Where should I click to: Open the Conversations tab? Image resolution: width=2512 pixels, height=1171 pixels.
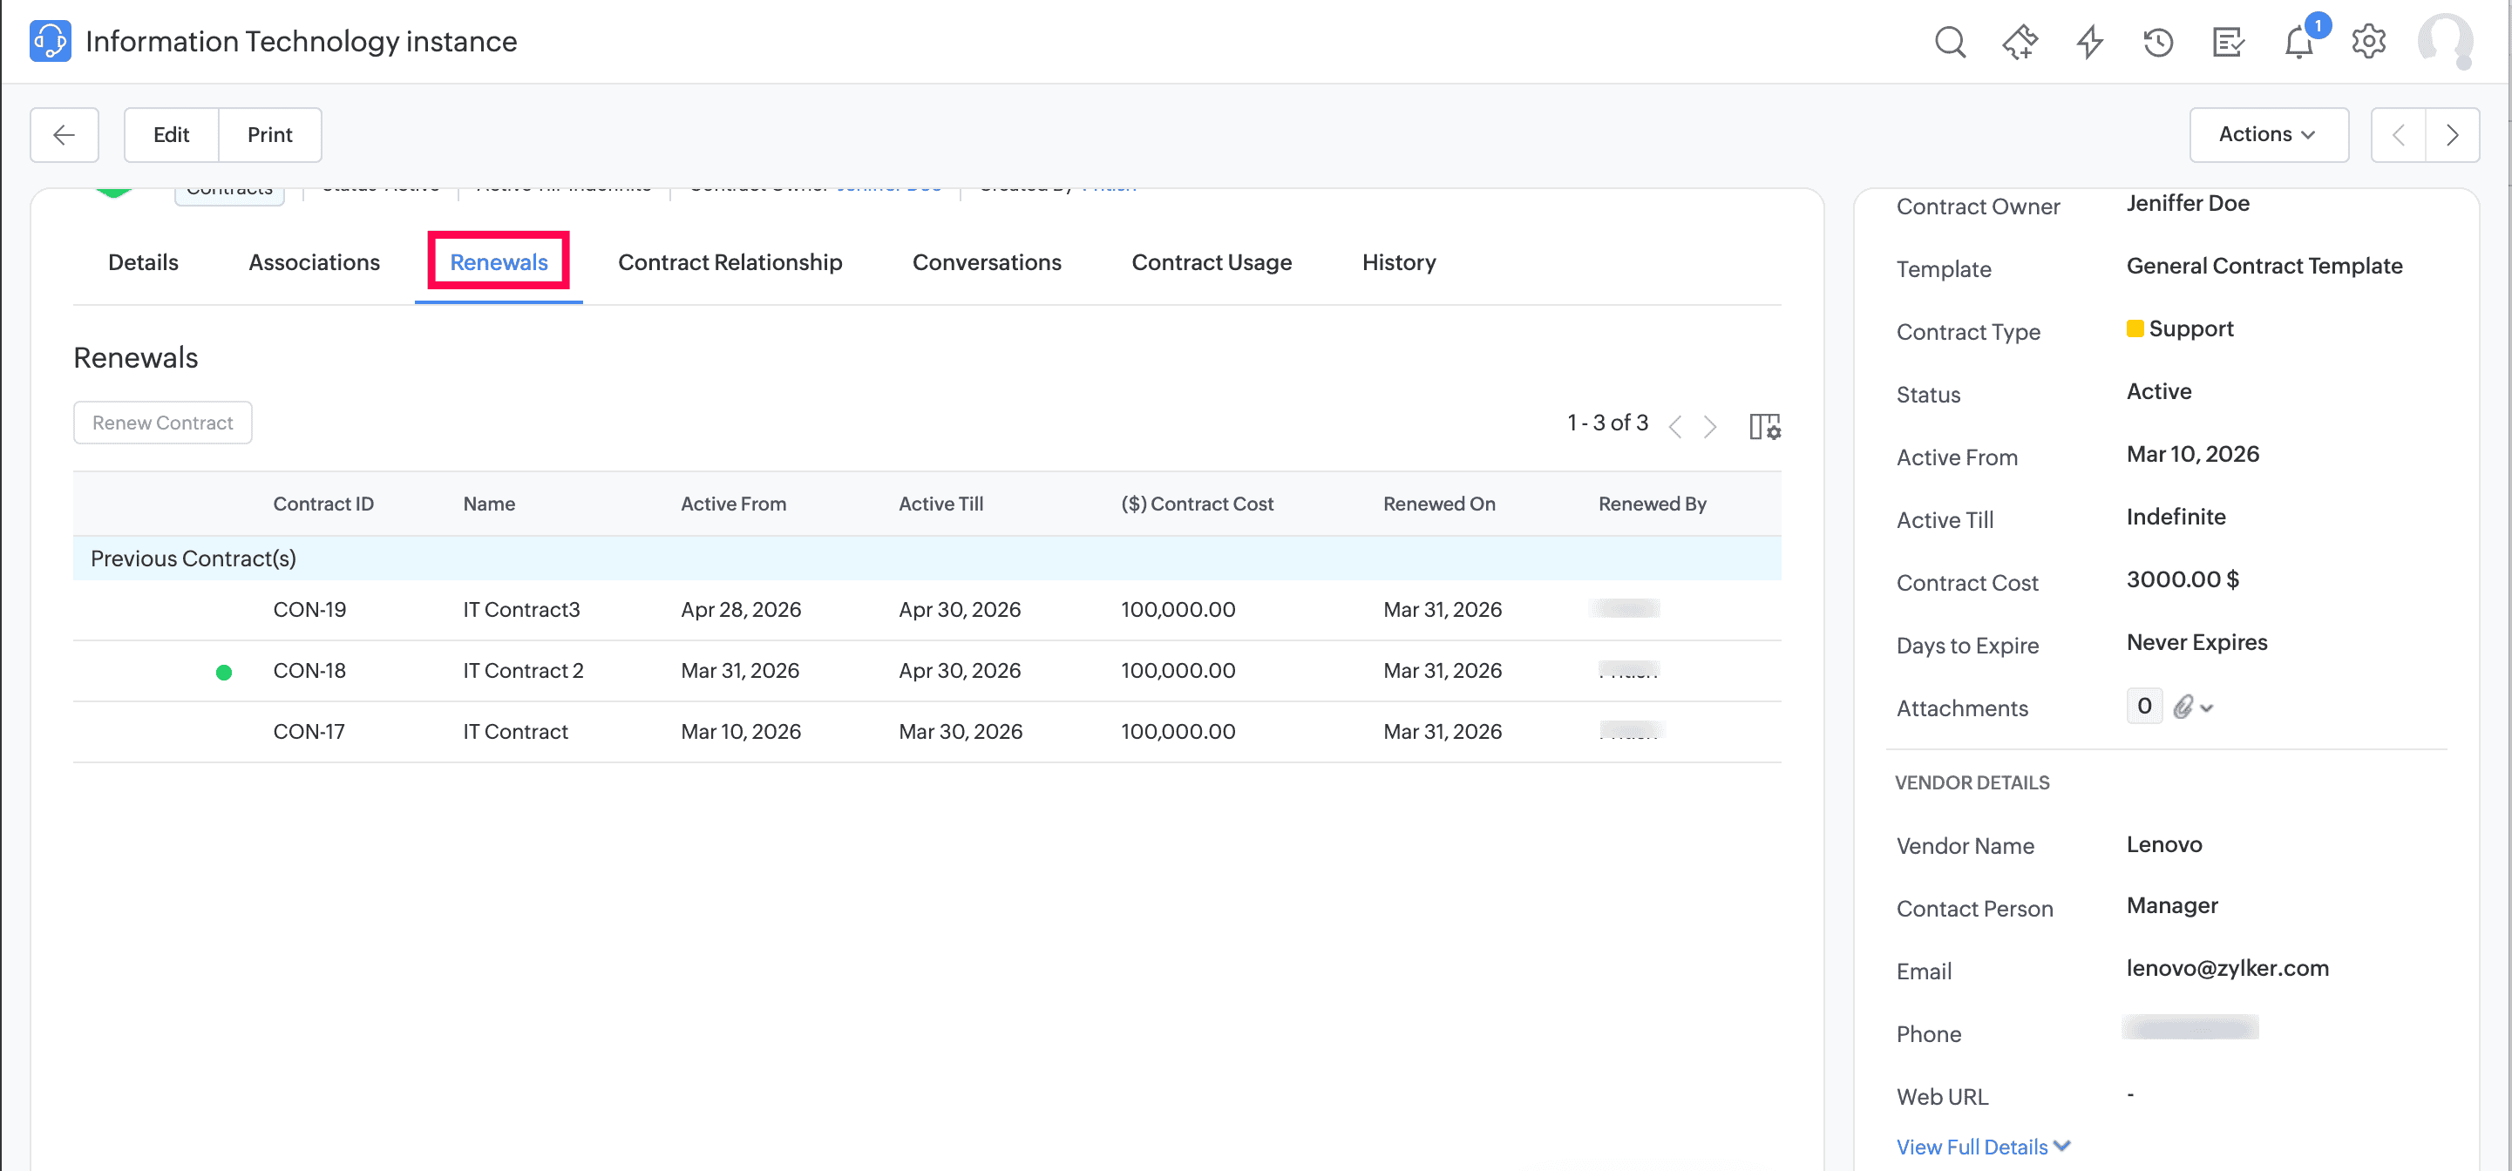[986, 262]
